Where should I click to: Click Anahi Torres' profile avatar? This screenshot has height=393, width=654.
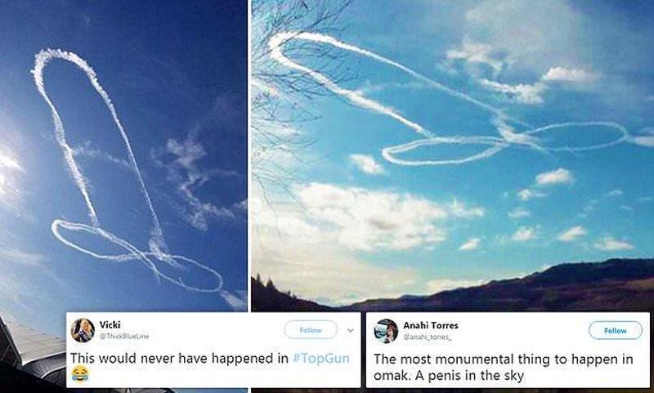click(x=386, y=332)
